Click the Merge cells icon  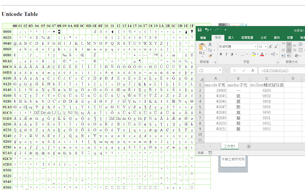pos(300,50)
